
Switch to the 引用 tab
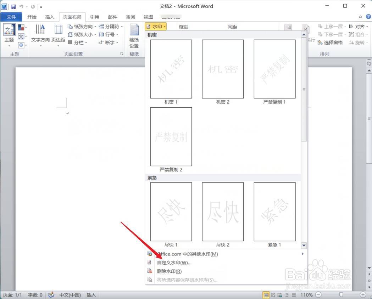pos(95,17)
